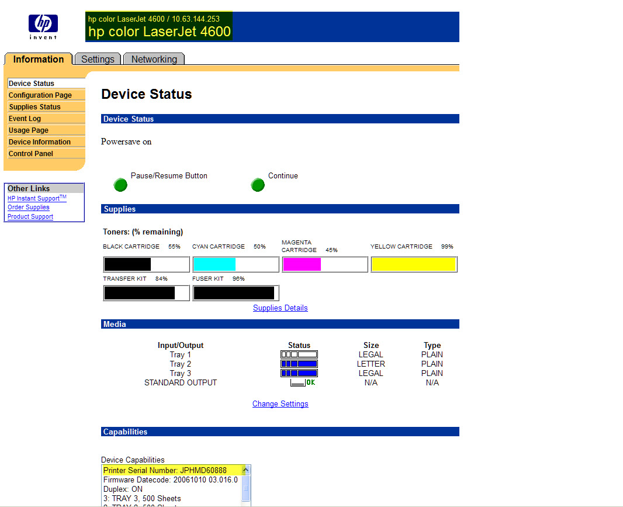This screenshot has height=507, width=623.
Task: Open the Configuration Page
Action: 40,95
